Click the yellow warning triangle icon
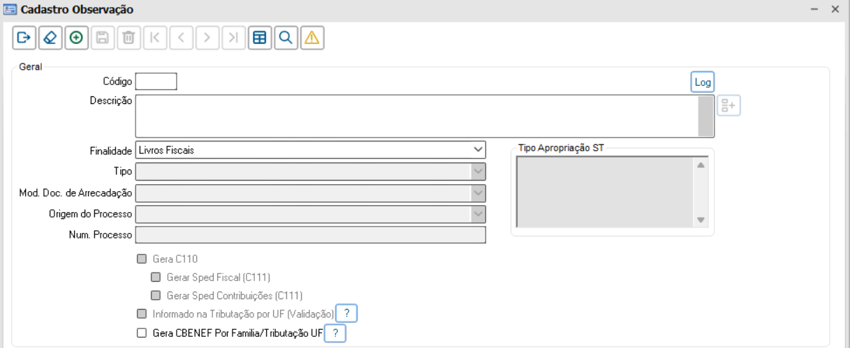Viewport: 850px width, 348px height. pos(312,38)
